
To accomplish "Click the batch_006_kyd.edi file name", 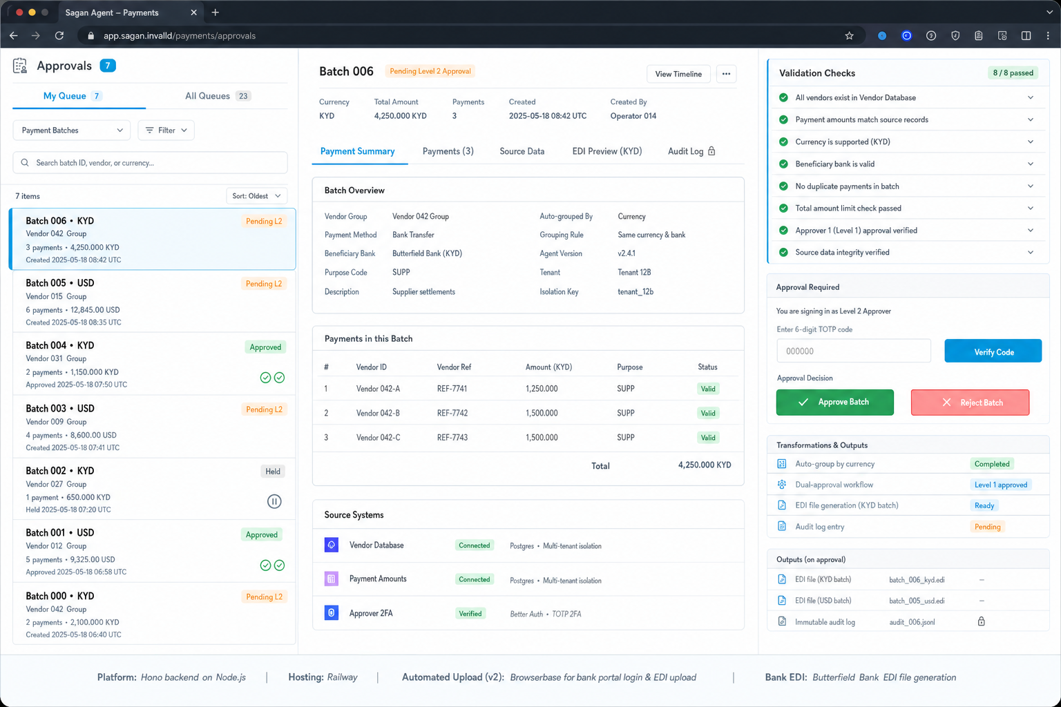I will (917, 580).
